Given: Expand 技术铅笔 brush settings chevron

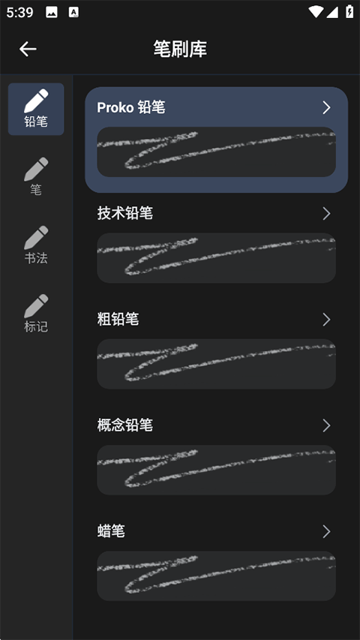Looking at the screenshot, I should [x=326, y=214].
